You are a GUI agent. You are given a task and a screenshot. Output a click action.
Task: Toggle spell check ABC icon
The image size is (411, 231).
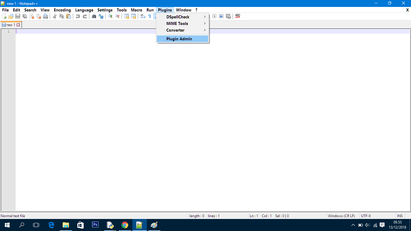238,16
